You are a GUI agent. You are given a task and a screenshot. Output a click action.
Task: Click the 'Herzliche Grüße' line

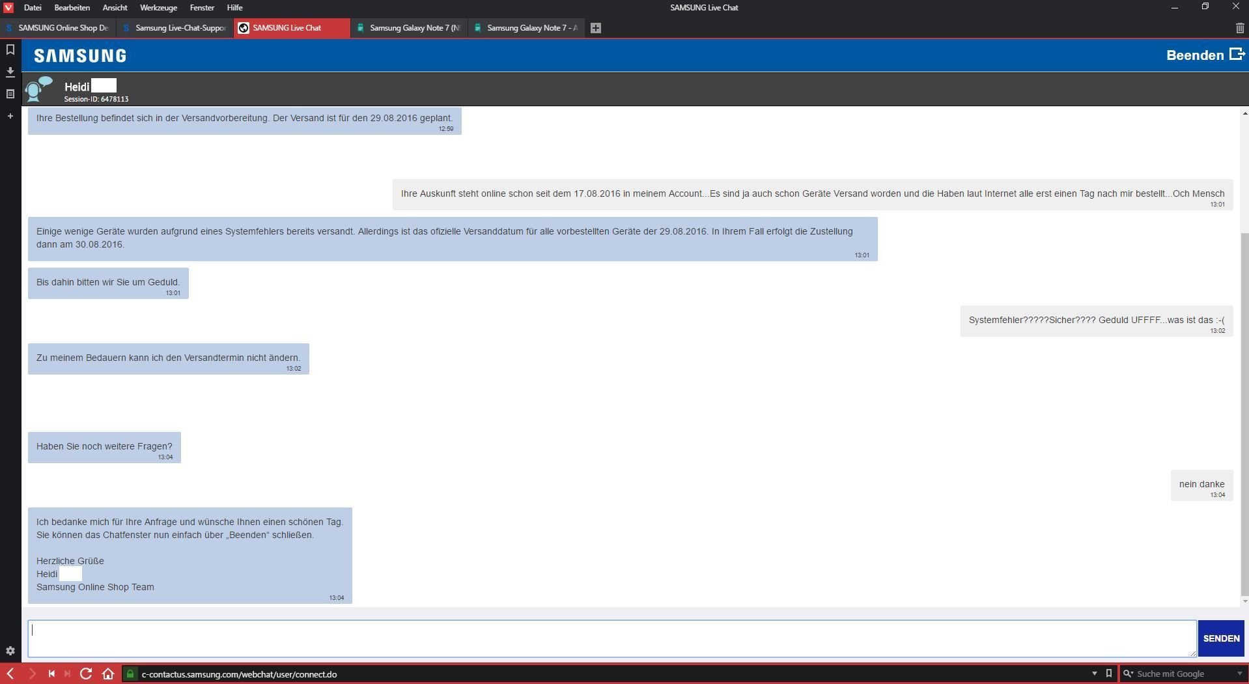[x=70, y=561]
